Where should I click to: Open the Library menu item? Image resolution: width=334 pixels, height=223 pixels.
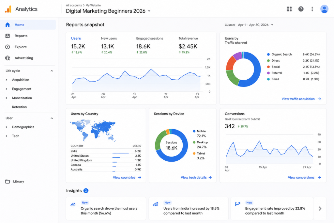[x=19, y=182]
